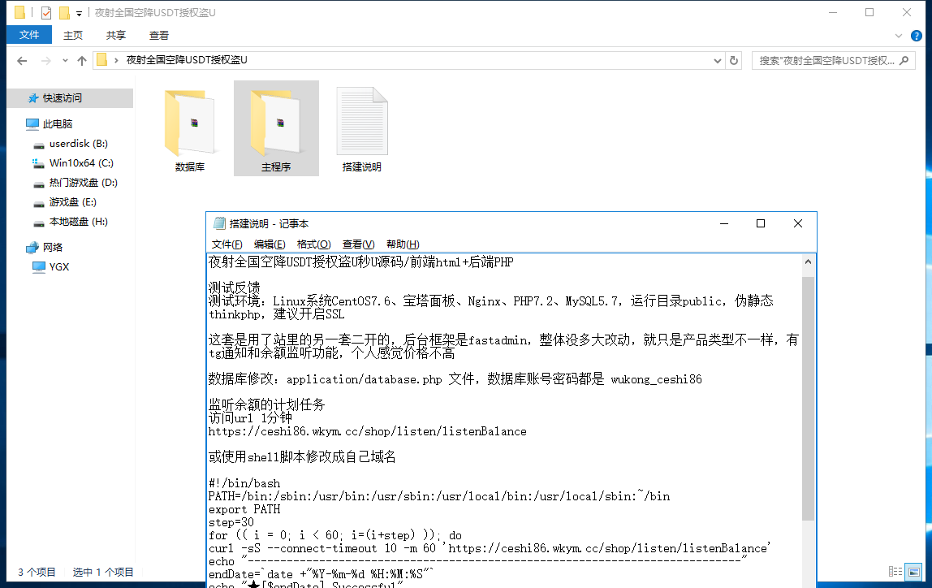This screenshot has width=932, height=588.
Task: Switch to details view via status bar icon
Action: (x=894, y=572)
